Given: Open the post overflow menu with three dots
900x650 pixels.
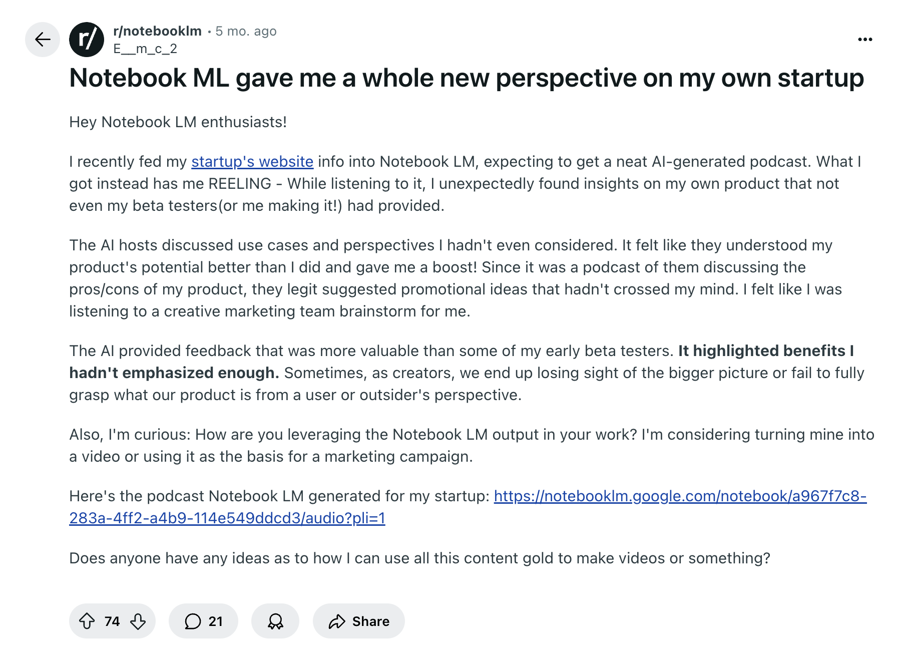Looking at the screenshot, I should tap(865, 39).
